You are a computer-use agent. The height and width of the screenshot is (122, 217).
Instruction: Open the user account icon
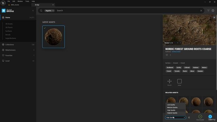pyautogui.click(x=213, y=11)
